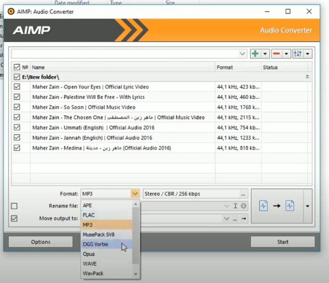Select WavPack from the format list
The width and height of the screenshot is (329, 283).
[x=107, y=274]
